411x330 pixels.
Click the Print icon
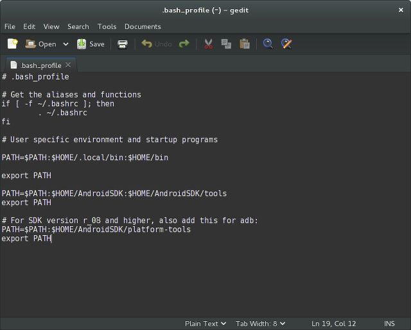coord(122,44)
